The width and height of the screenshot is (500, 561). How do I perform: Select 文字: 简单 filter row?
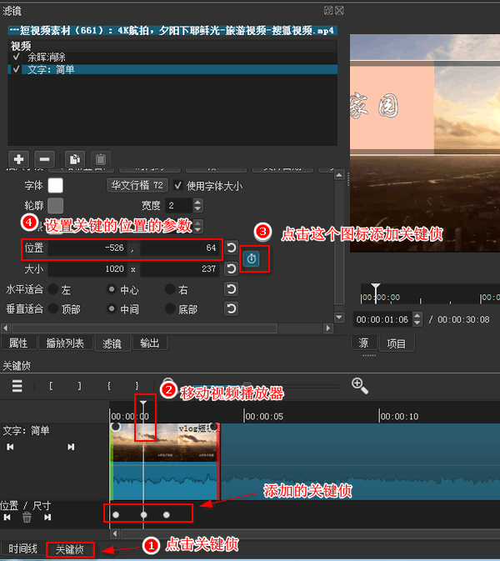pyautogui.click(x=172, y=69)
